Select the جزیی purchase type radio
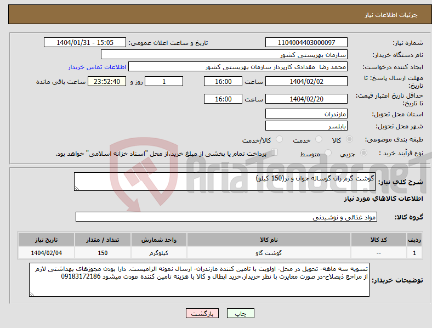The width and height of the screenshot is (432, 328). point(363,152)
